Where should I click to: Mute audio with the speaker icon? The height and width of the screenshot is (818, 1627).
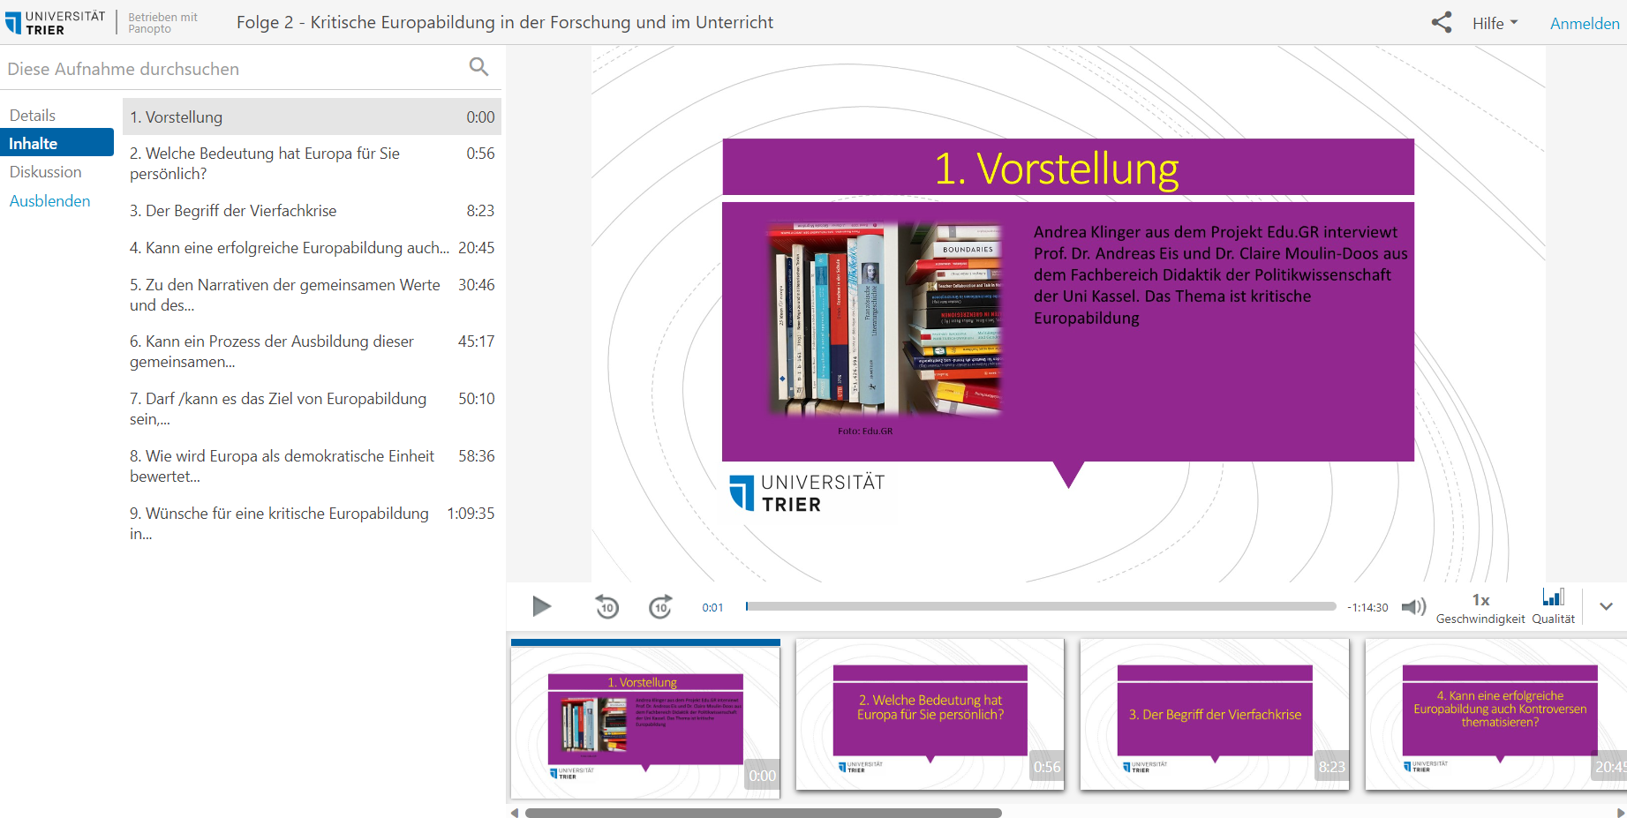pyautogui.click(x=1413, y=606)
